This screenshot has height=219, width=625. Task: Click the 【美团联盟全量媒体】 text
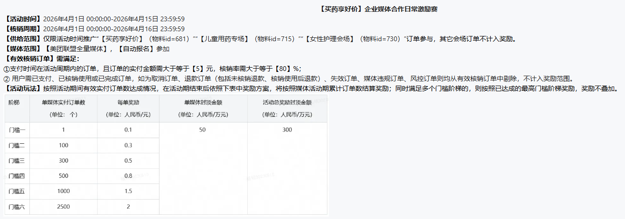78,49
